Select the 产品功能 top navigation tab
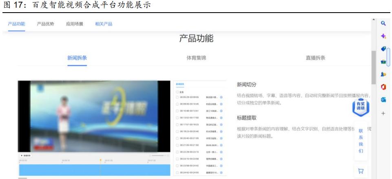Viewport: 392px width, 179px height. (16, 24)
